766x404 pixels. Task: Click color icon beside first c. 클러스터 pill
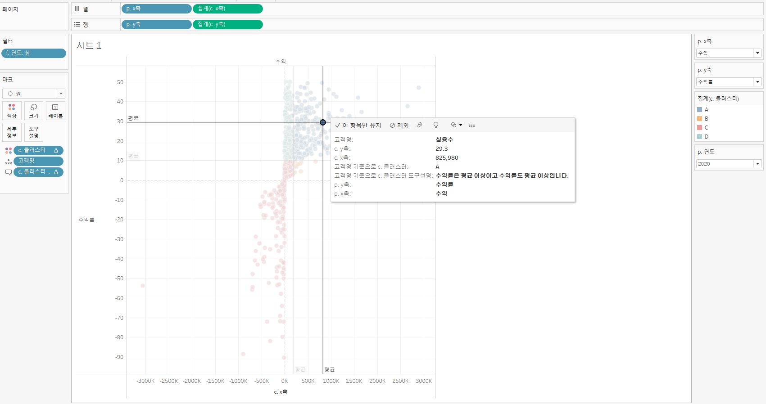(x=8, y=151)
